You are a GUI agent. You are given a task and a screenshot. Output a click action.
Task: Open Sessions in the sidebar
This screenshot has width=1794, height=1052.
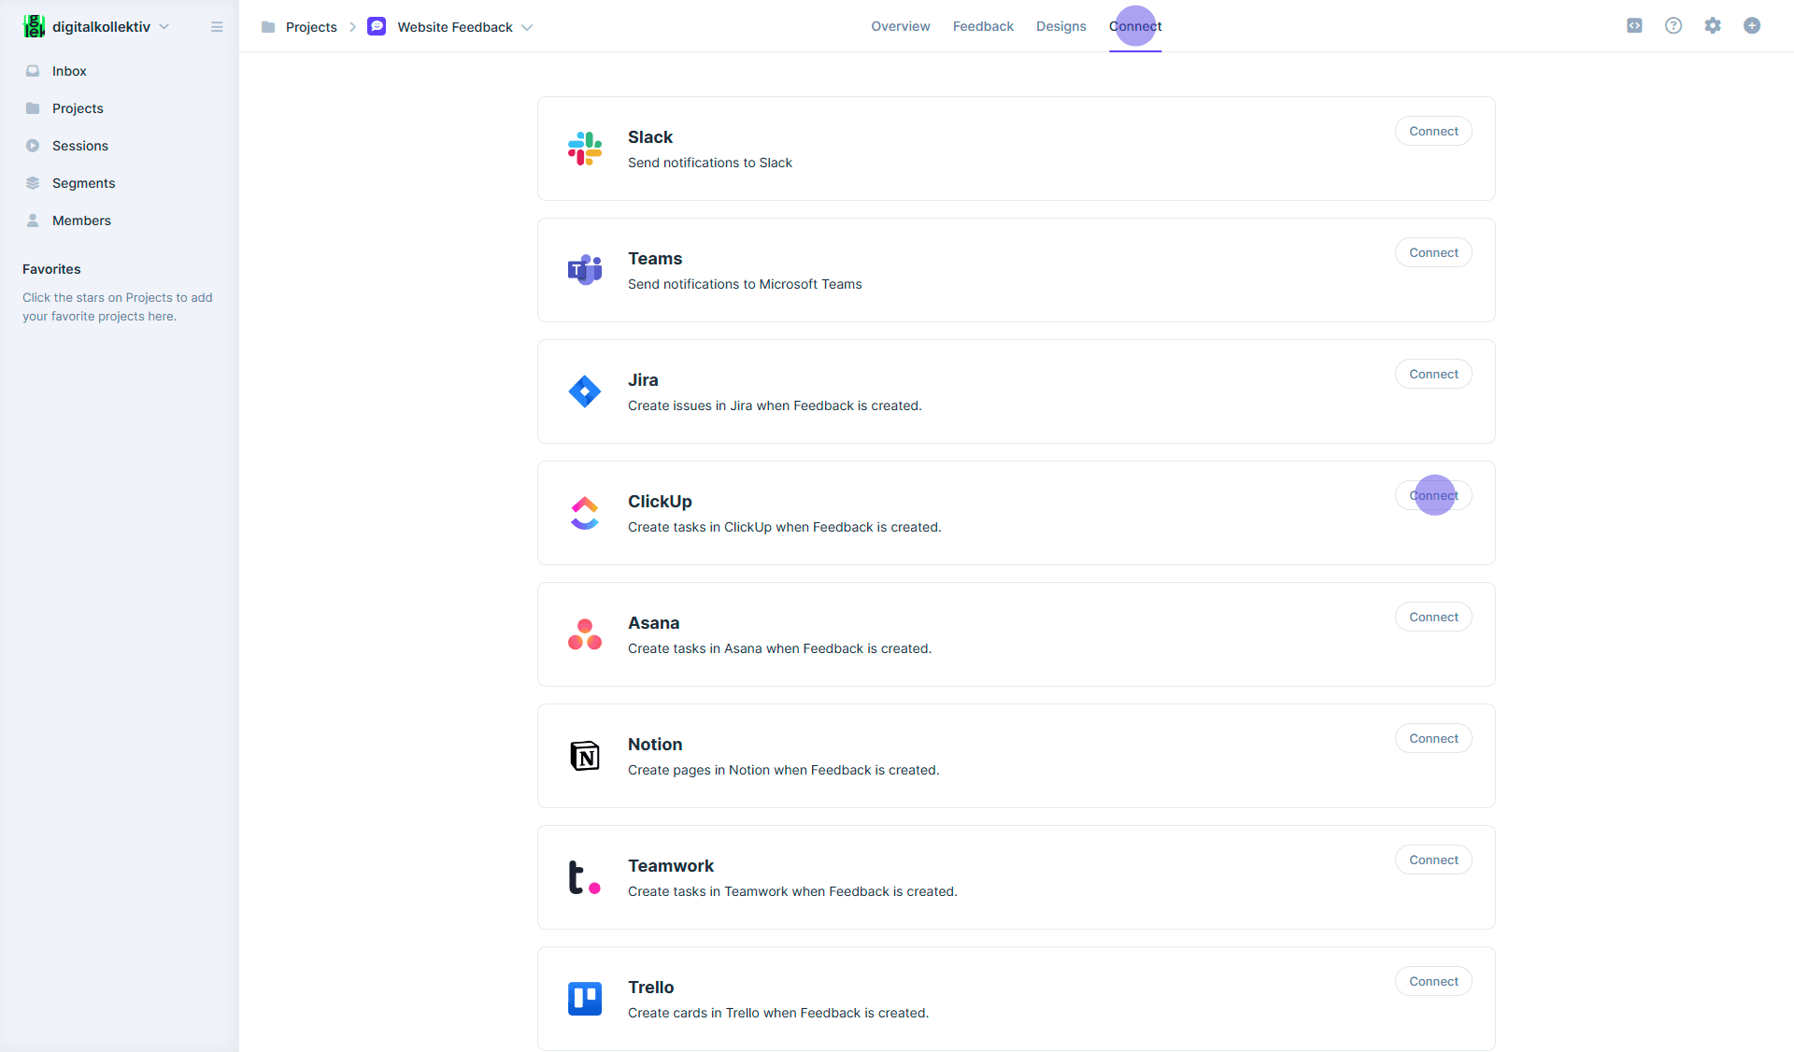click(x=80, y=146)
